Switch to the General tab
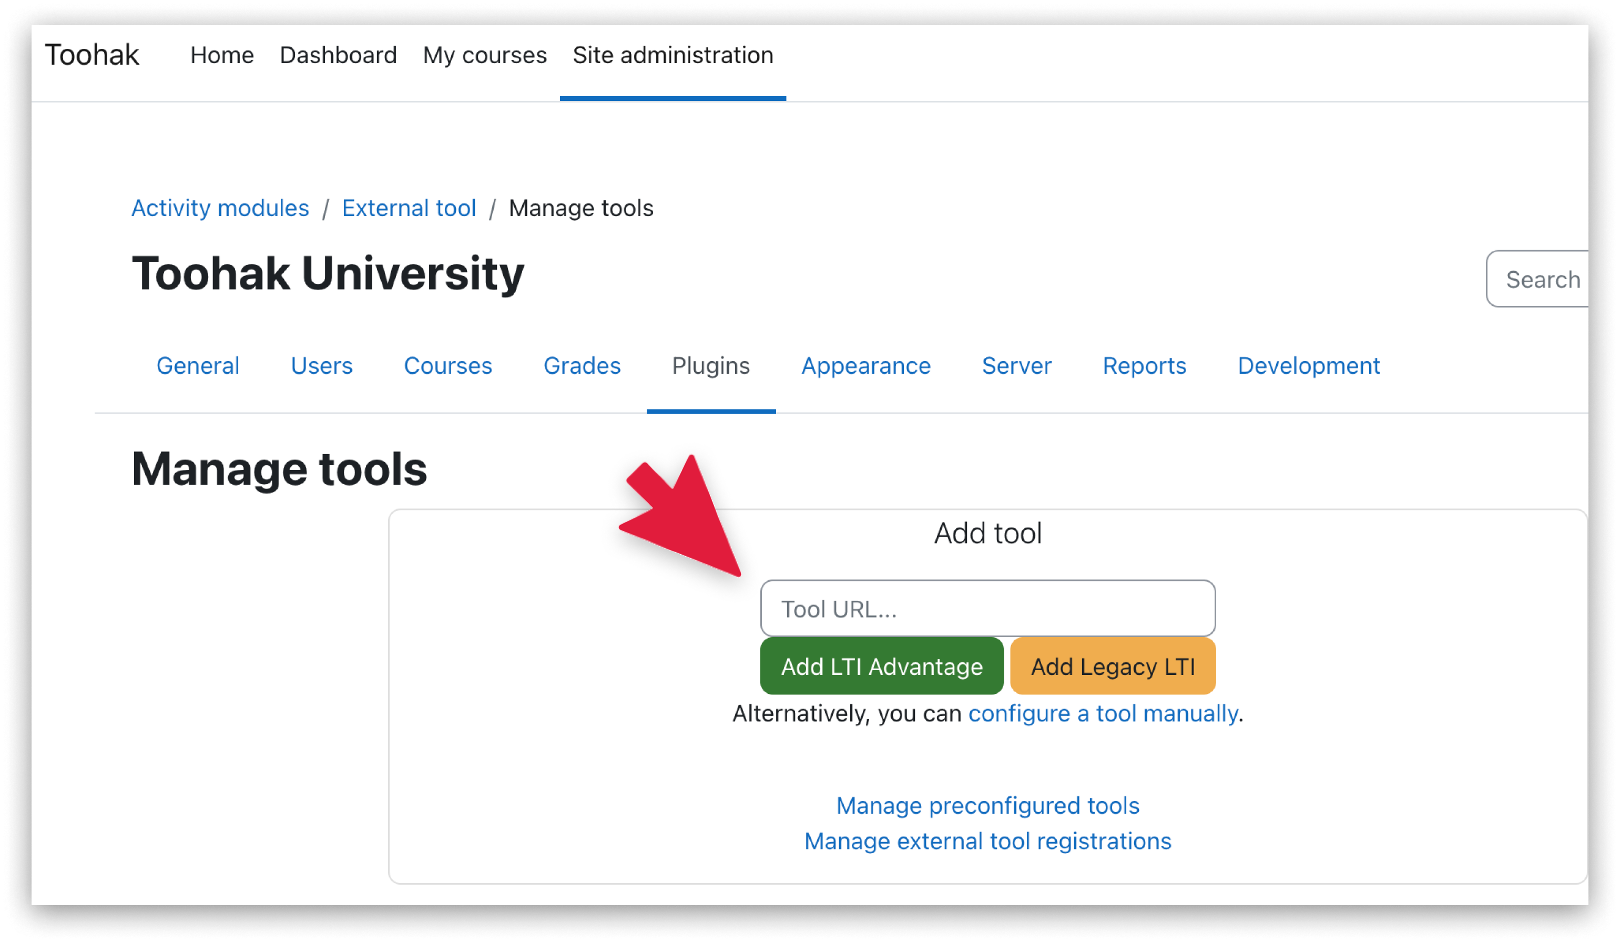The height and width of the screenshot is (943, 1620). pos(198,366)
